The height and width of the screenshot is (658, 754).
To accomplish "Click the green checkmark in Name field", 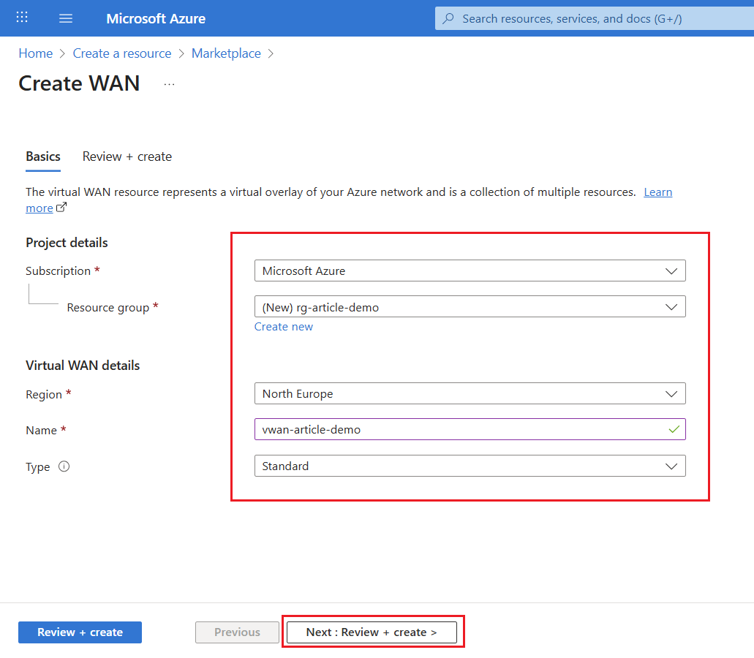I will [x=674, y=429].
